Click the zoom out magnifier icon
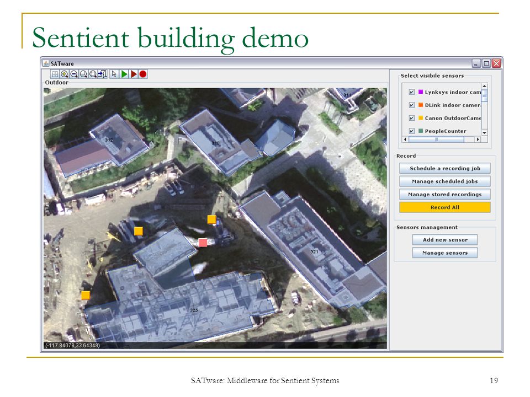530x397 pixels. (x=73, y=74)
